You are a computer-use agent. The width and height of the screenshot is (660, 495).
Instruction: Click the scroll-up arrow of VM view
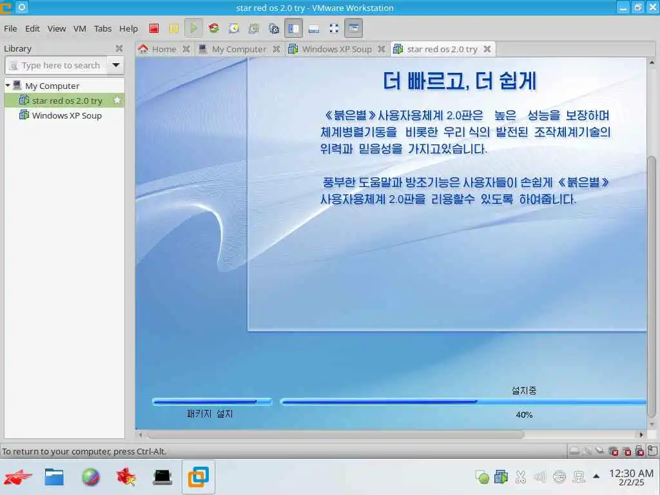(652, 63)
